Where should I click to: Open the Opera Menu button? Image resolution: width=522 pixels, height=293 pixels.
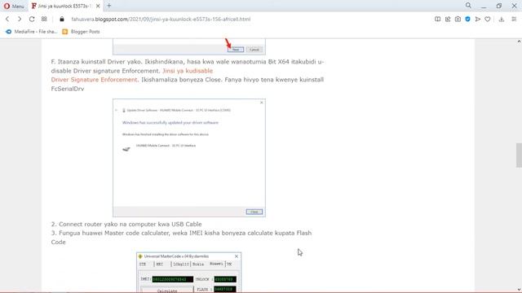click(14, 6)
